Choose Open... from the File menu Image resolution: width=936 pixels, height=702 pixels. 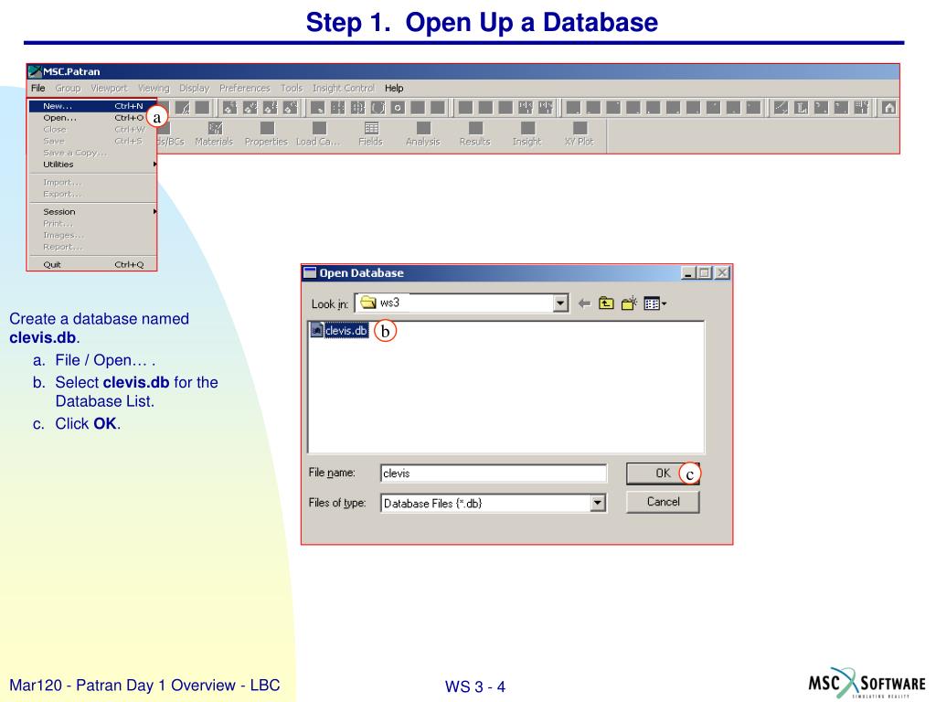coord(92,118)
